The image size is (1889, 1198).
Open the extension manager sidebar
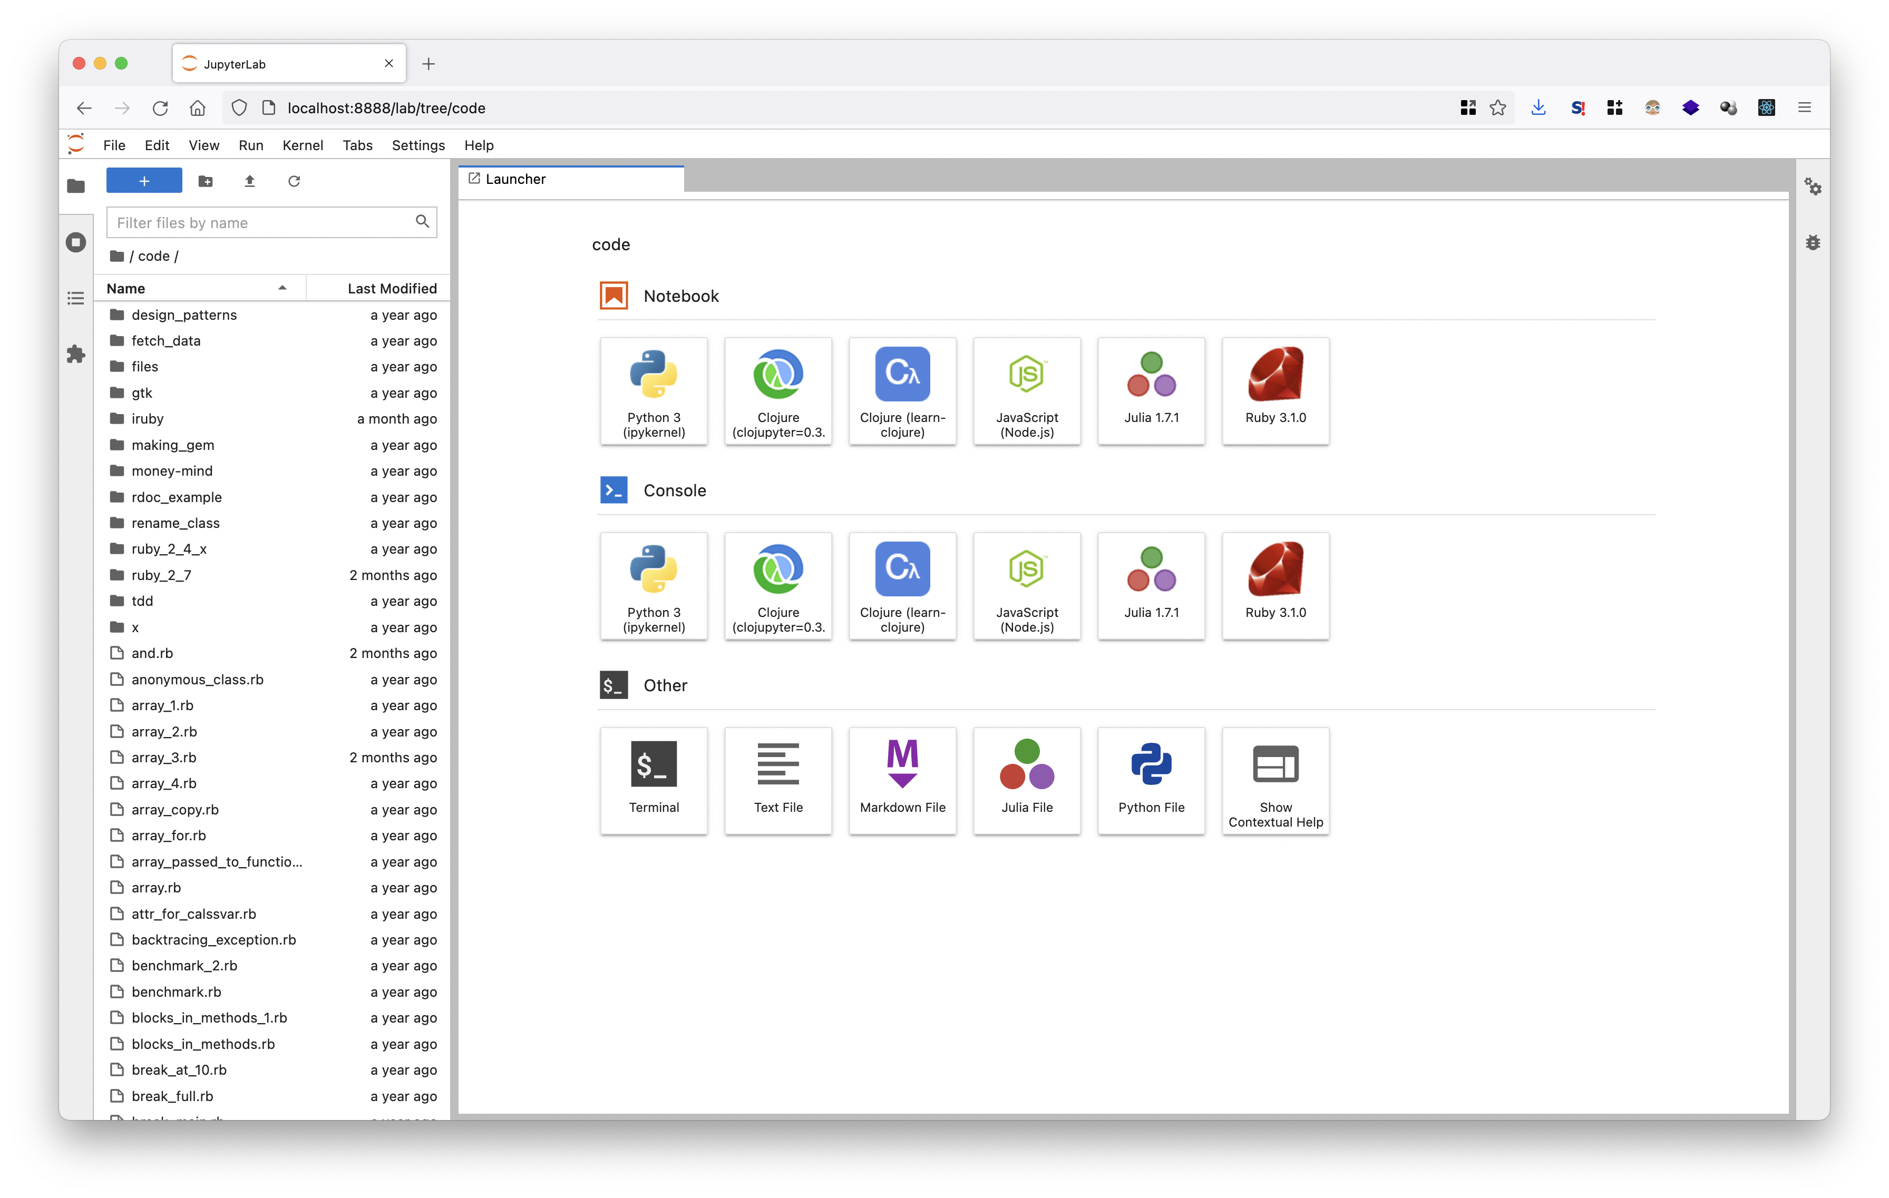(x=75, y=353)
